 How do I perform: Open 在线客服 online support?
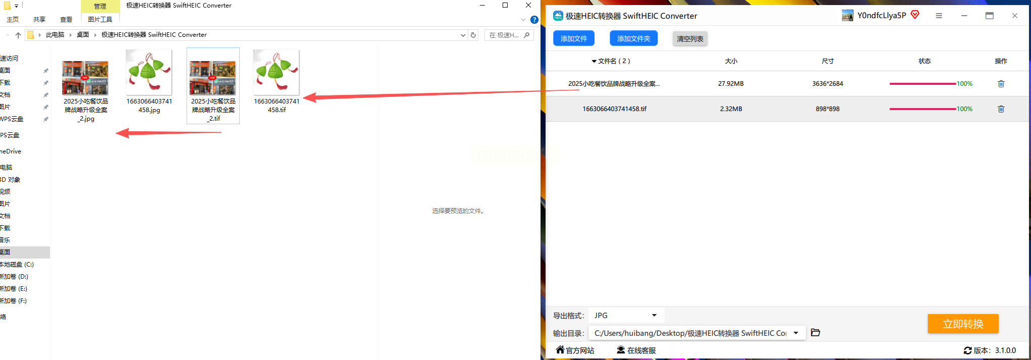tap(636, 350)
